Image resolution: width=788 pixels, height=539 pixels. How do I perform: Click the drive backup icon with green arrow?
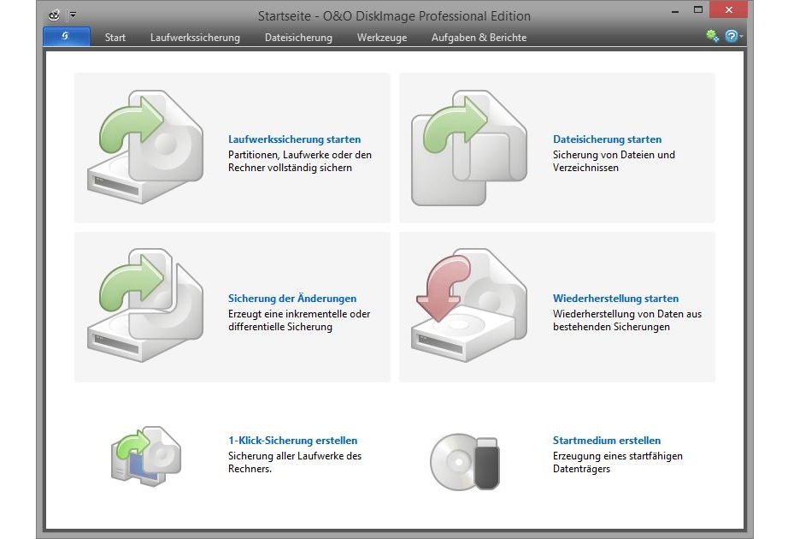tap(146, 147)
